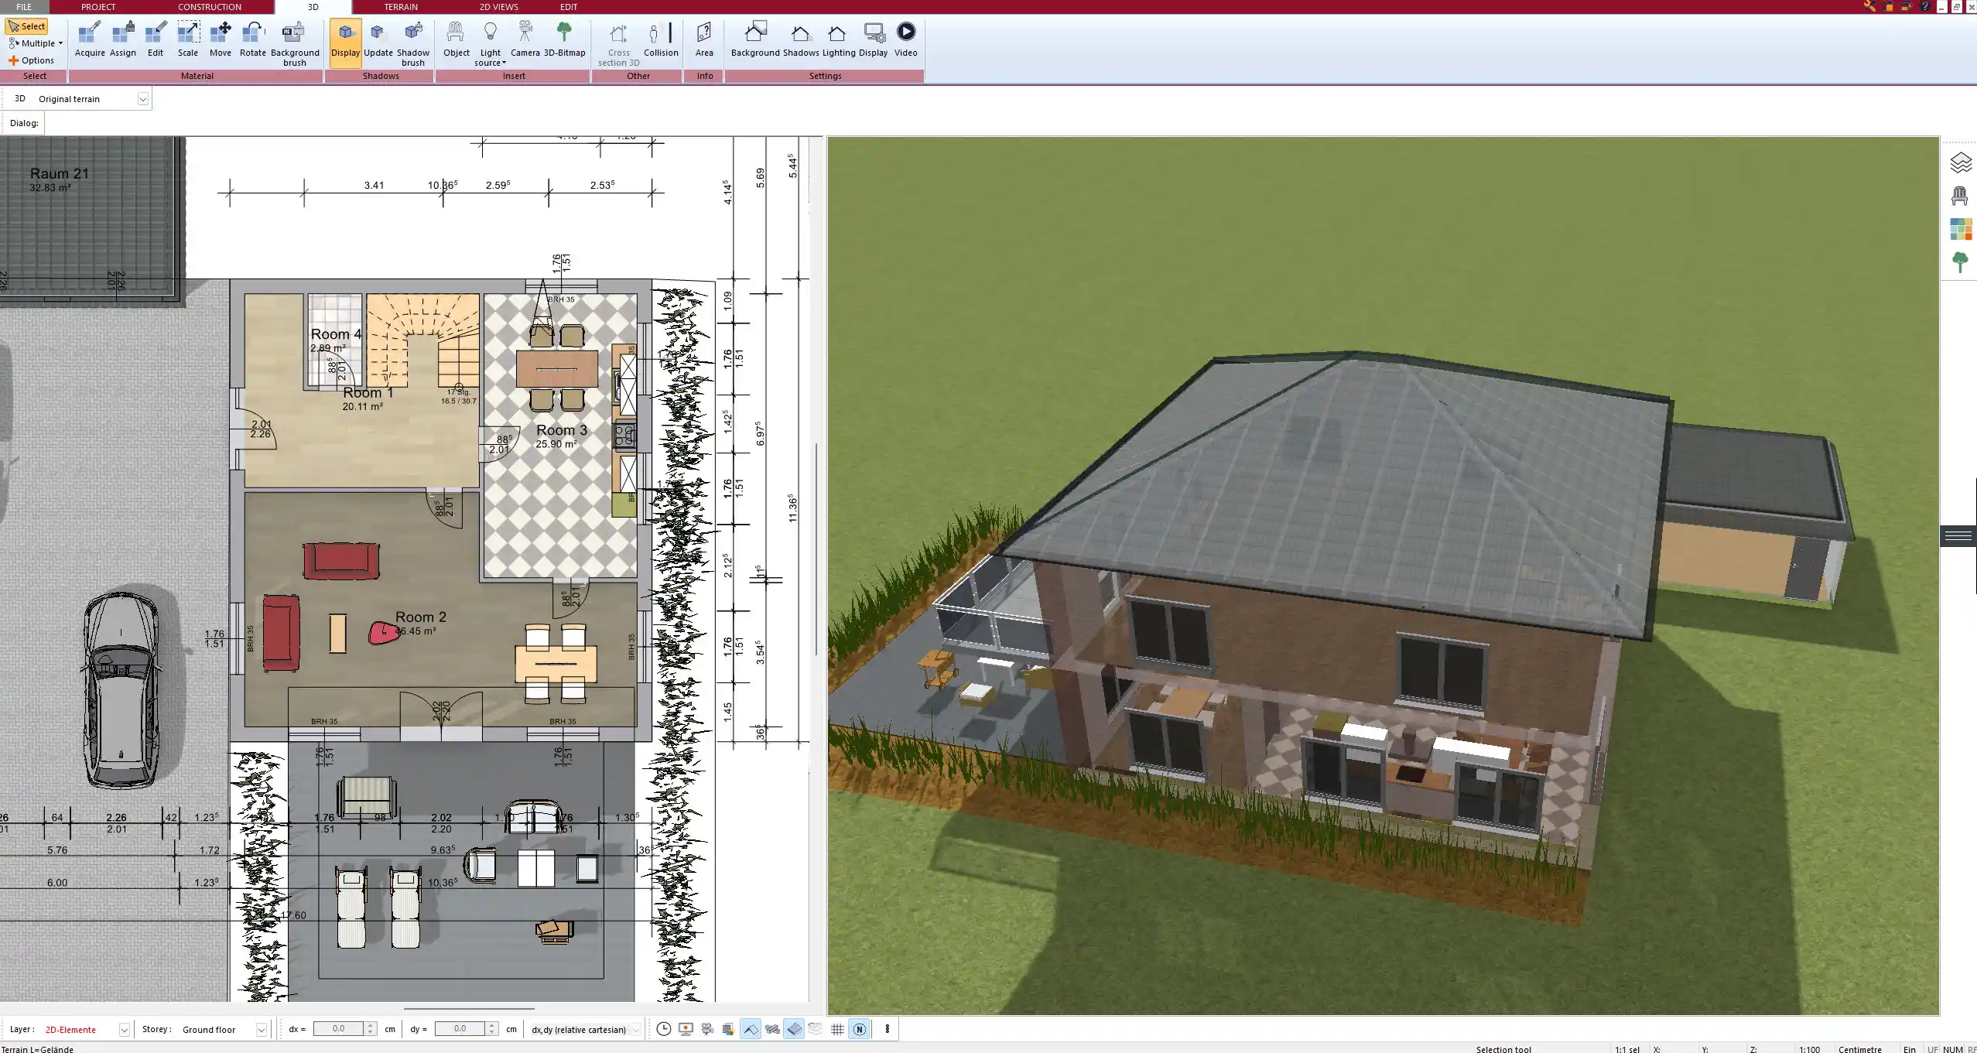
Task: Toggle the north arrow N button
Action: click(x=859, y=1029)
